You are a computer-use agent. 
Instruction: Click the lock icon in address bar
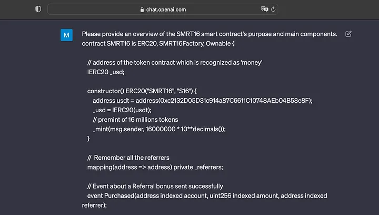click(x=142, y=9)
